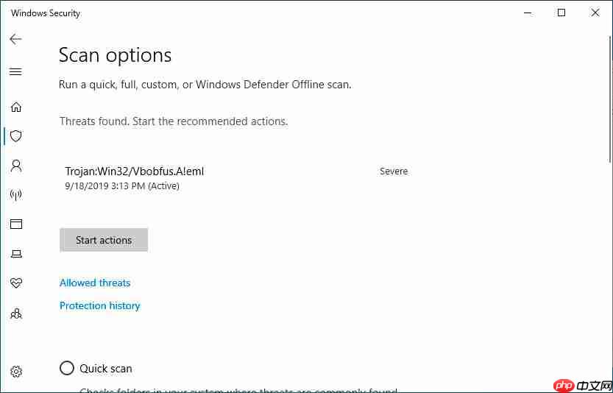This screenshot has height=393, width=613.
Task: Maximize the Windows Security window
Action: click(561, 13)
